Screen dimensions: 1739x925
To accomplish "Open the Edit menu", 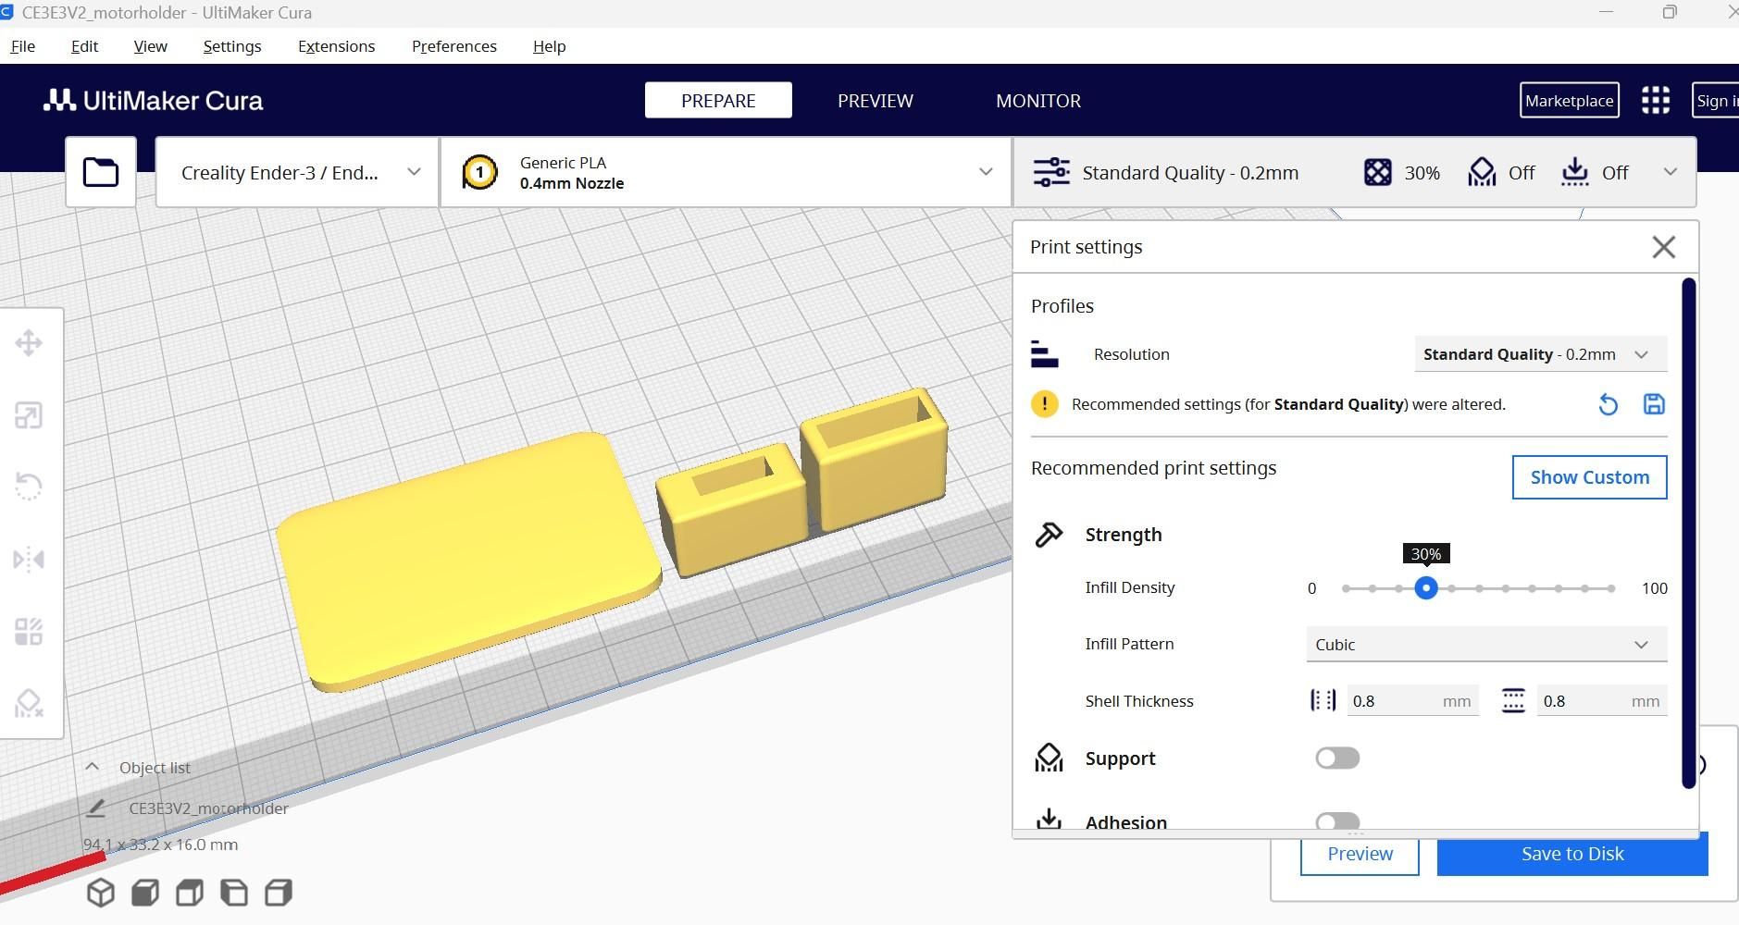I will click(x=84, y=46).
